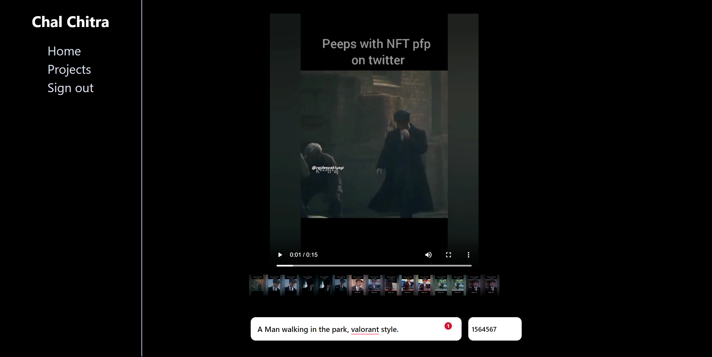Click the Chal Chitra logo title
This screenshot has width=712, height=357.
click(x=70, y=22)
